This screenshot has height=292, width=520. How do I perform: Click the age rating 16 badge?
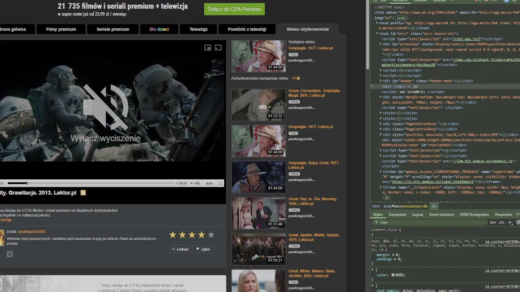click(83, 193)
